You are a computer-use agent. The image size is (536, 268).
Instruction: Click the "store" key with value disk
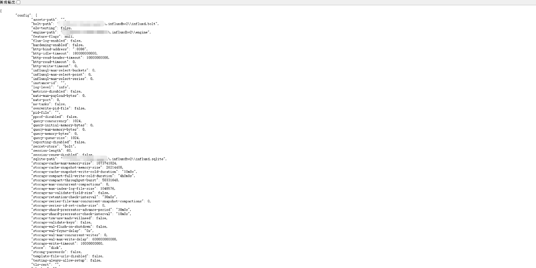click(x=38, y=247)
